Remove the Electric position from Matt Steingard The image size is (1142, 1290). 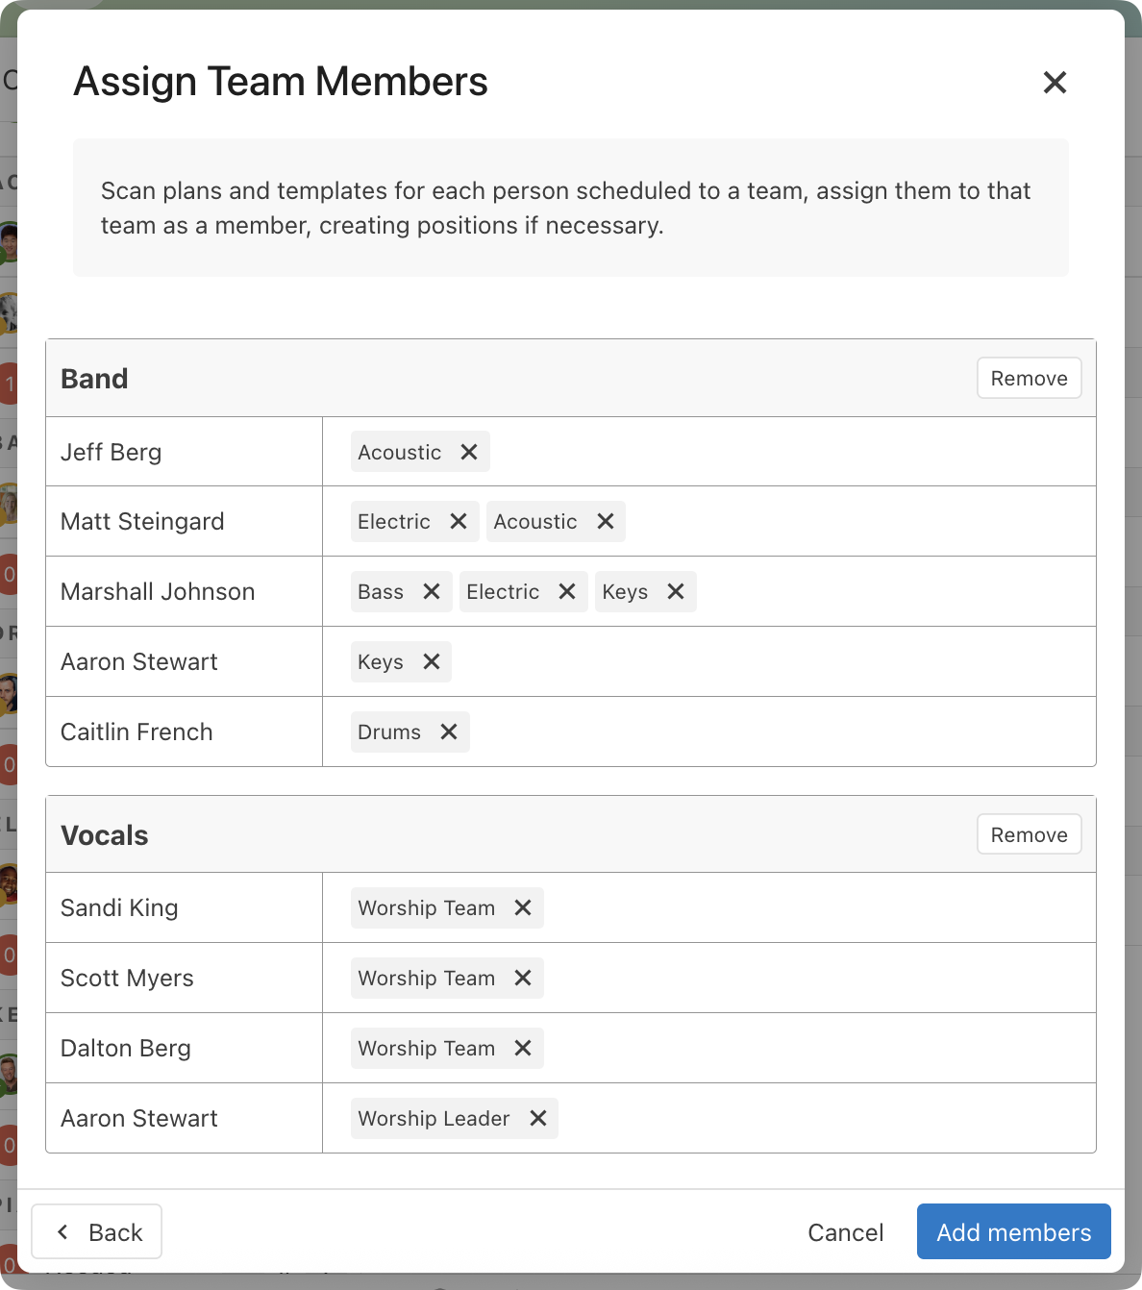[x=458, y=521]
